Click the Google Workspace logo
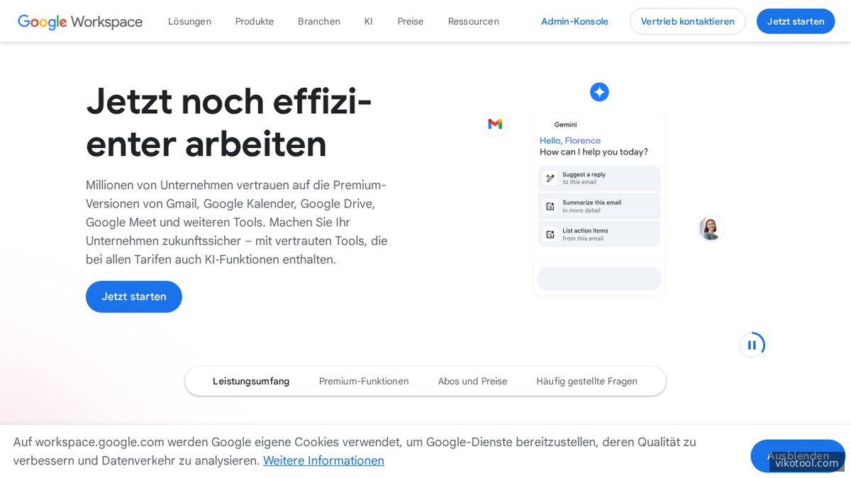This screenshot has height=478, width=851. (79, 21)
